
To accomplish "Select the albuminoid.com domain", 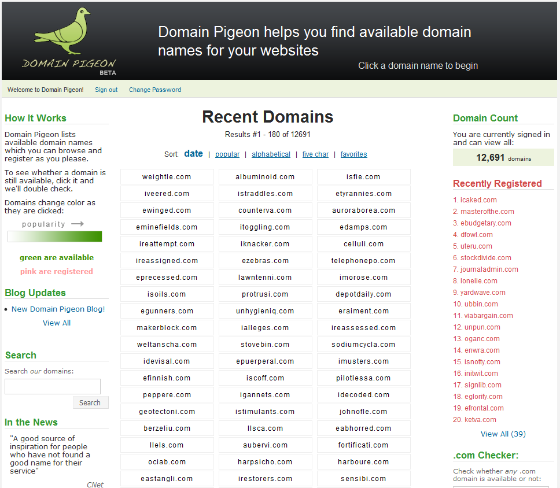I will 265,177.
